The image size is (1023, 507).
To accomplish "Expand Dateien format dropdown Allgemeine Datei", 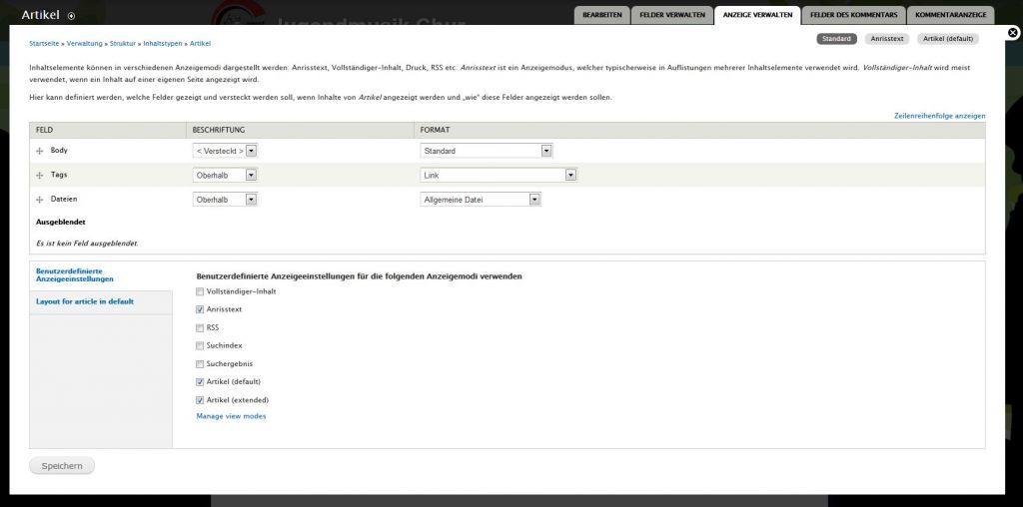I will point(481,200).
